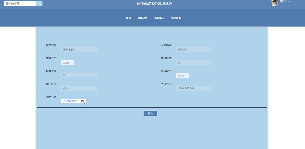Open the 家政服务 menu item
Screen dimensions: 305x149
[x=176, y=18]
